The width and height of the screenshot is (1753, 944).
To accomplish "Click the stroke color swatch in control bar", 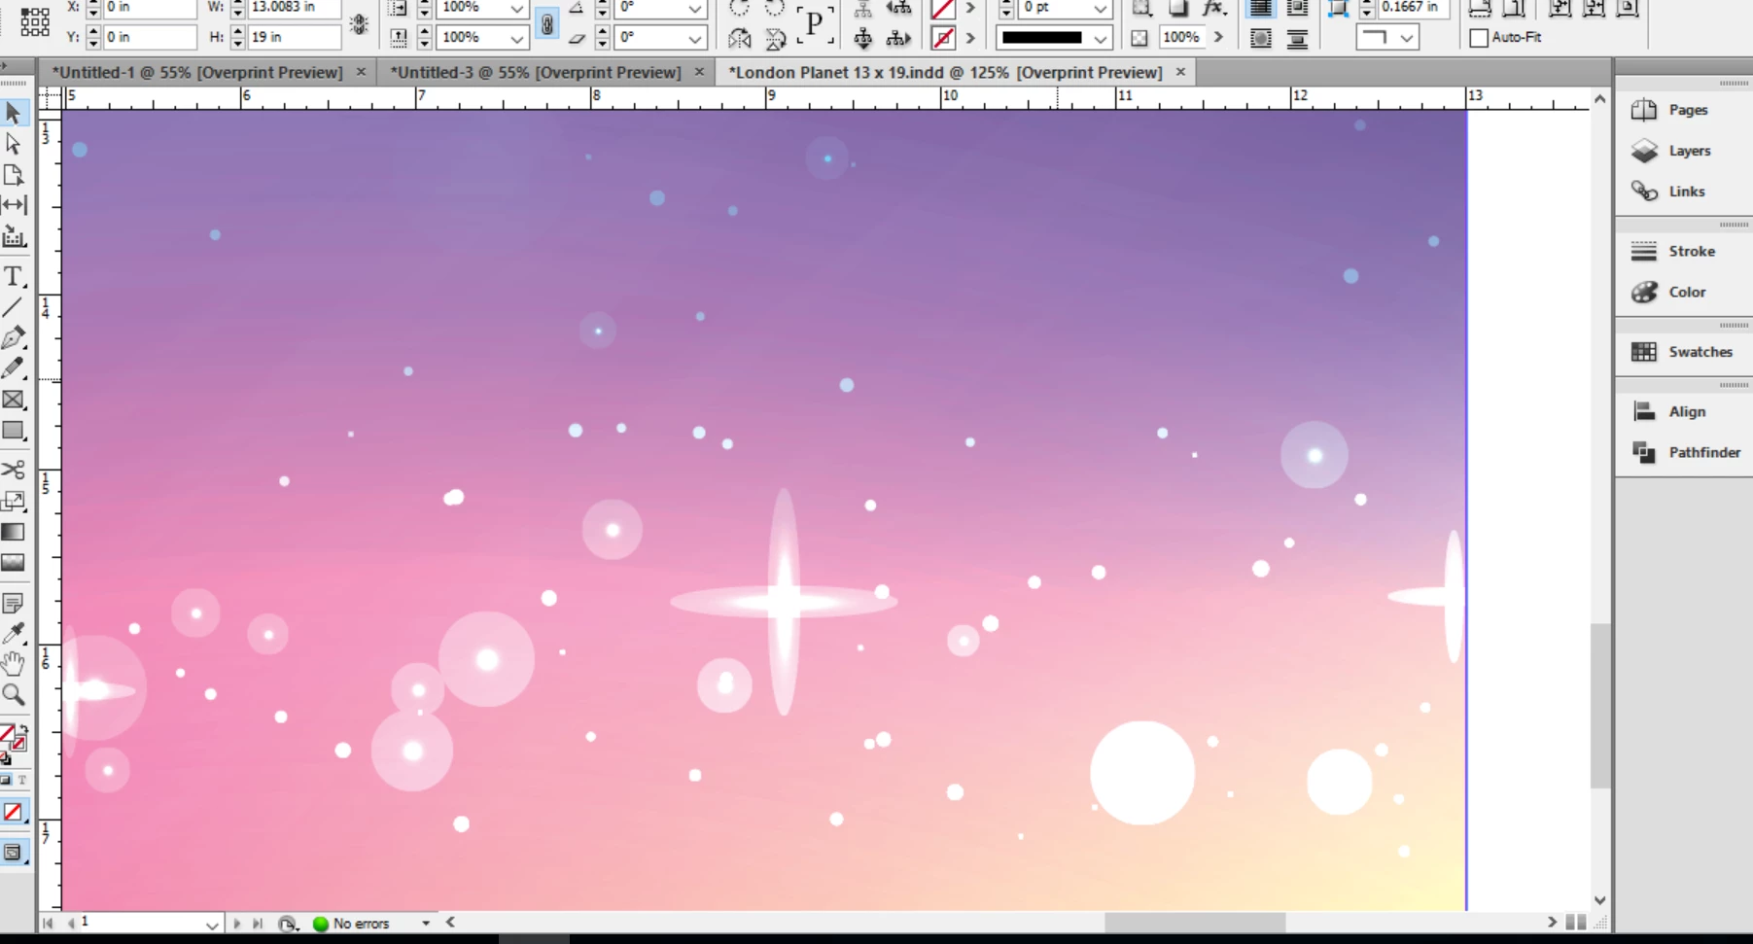I will (x=943, y=39).
